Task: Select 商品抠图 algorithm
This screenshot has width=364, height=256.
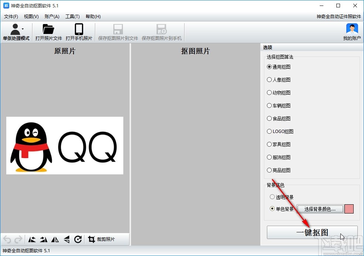Action: coord(279,170)
